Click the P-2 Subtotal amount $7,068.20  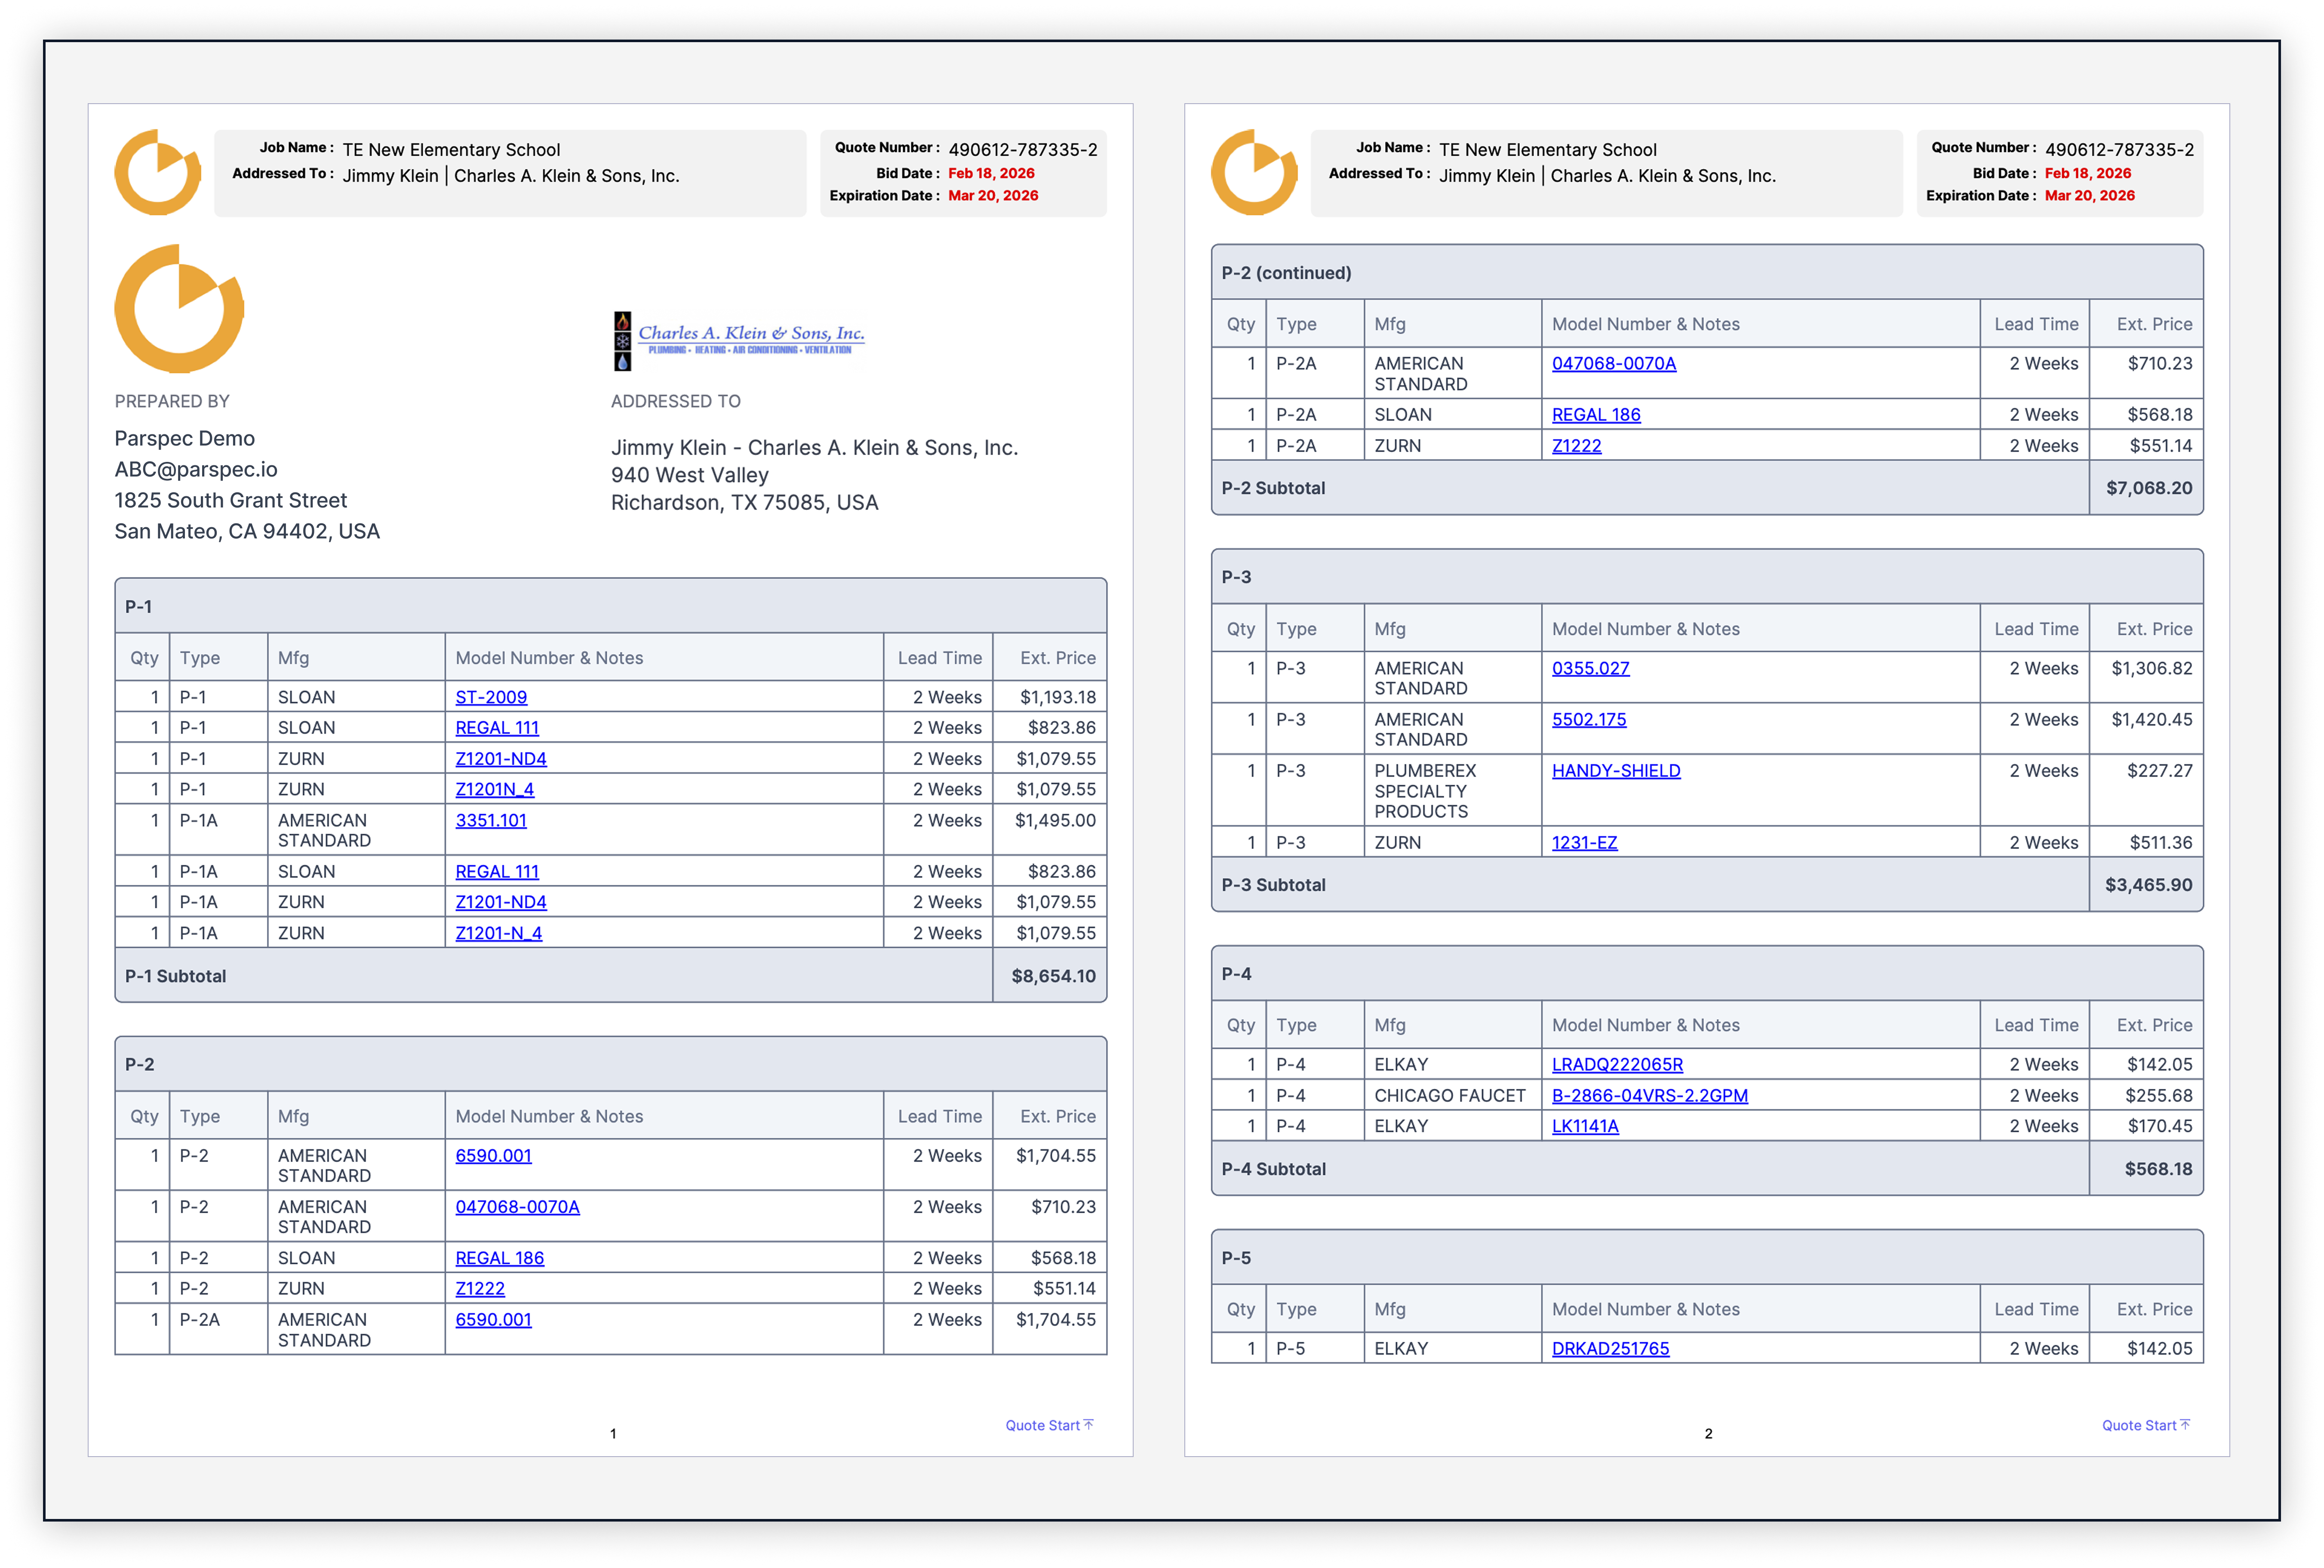click(2149, 488)
